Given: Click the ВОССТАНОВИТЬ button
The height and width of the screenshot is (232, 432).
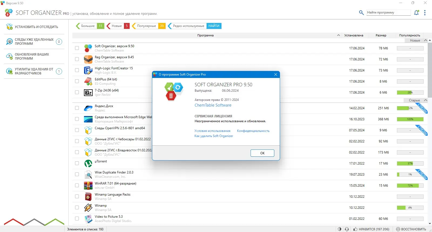Looking at the screenshot, I should click(x=411, y=229).
